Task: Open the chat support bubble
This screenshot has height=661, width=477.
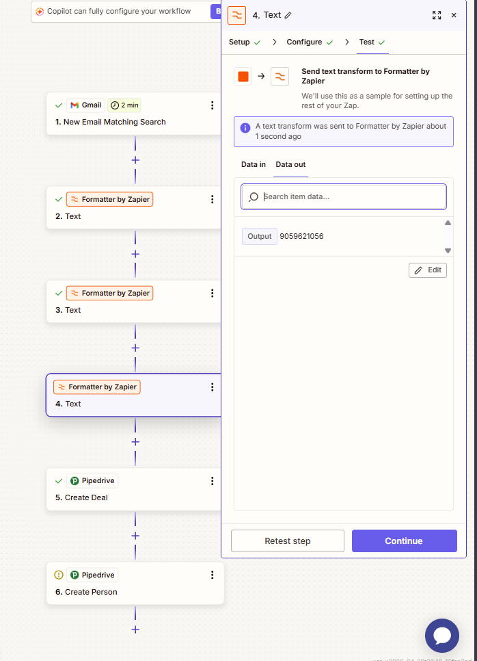Action: tap(442, 636)
